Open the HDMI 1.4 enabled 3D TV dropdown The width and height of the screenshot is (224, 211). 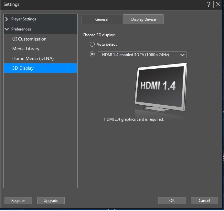pyautogui.click(x=142, y=55)
